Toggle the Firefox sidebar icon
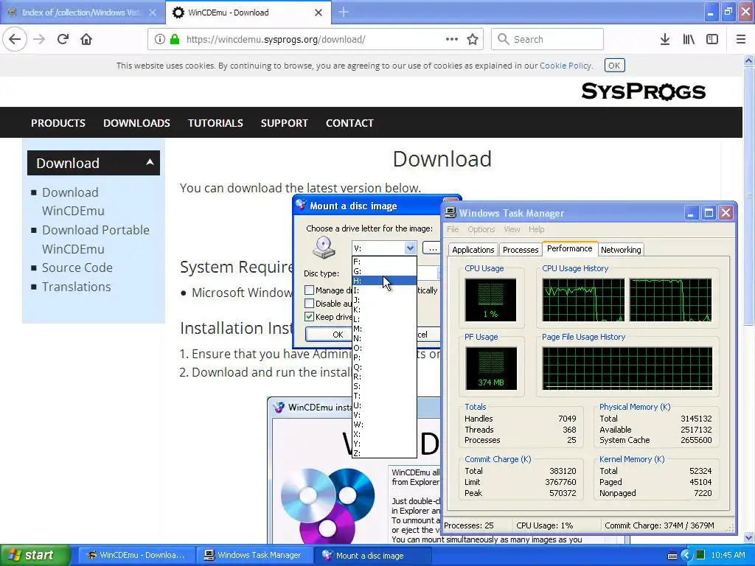 (712, 40)
